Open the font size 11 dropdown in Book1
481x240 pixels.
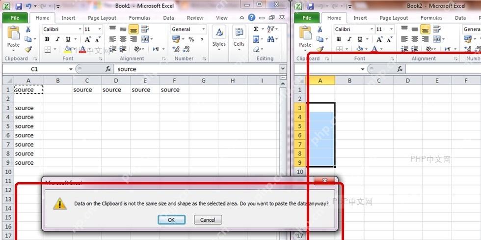coord(100,29)
